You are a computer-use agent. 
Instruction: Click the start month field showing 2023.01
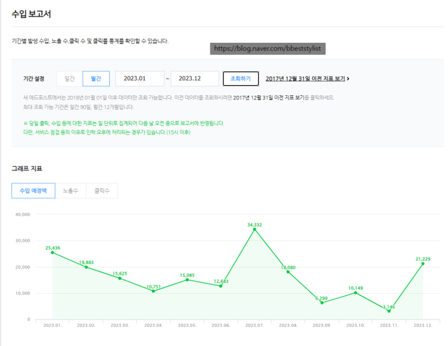pyautogui.click(x=139, y=78)
